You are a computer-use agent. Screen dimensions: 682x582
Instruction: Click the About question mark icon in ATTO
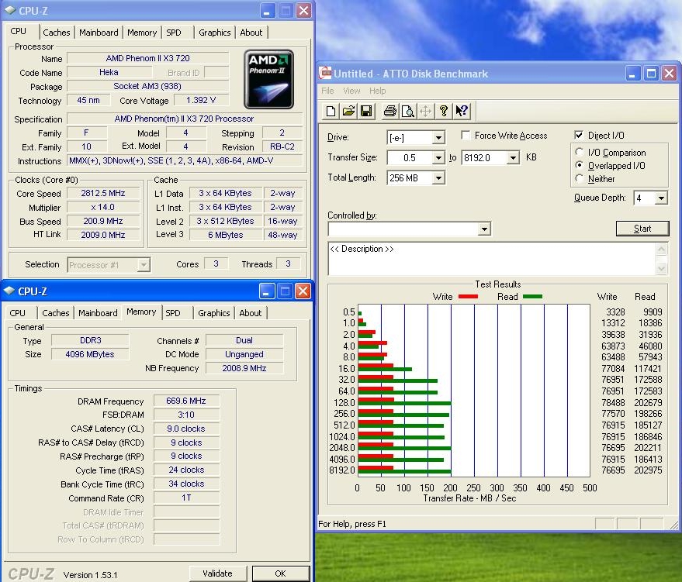(443, 111)
